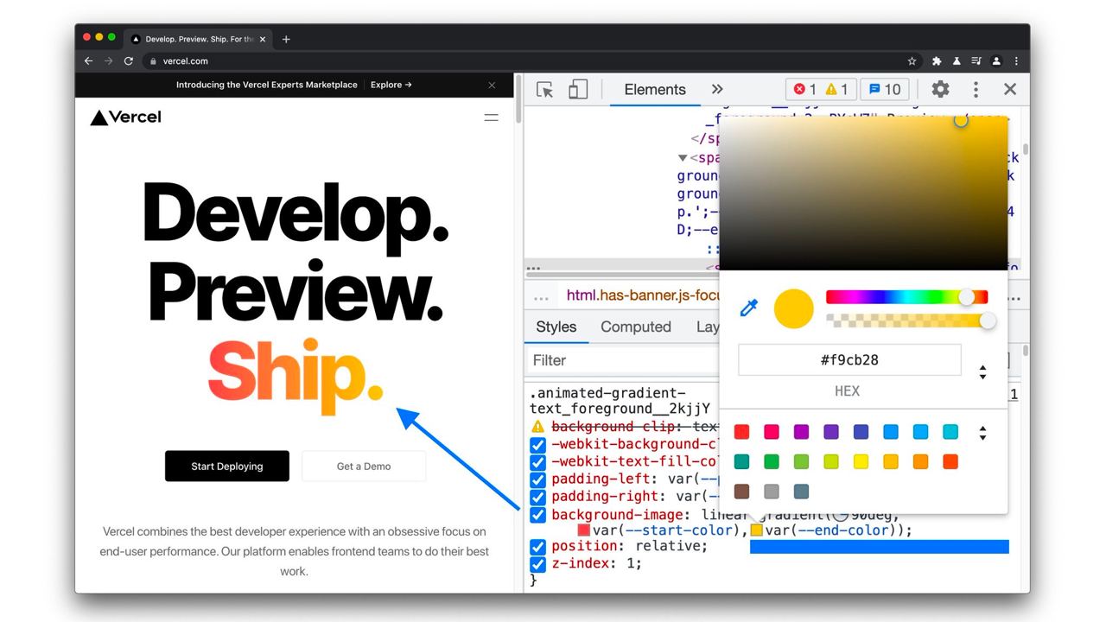Image resolution: width=1106 pixels, height=622 pixels.
Task: Open the DevTools three-dot customize menu
Action: pyautogui.click(x=976, y=89)
